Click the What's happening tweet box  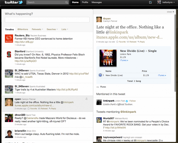pos(47,20)
